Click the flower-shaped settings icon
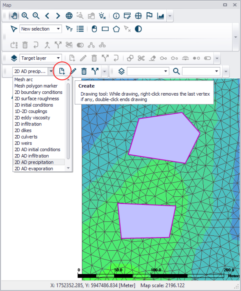 [x=138, y=16]
